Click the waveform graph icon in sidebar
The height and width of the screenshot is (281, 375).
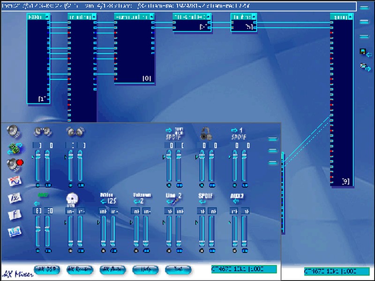15,181
